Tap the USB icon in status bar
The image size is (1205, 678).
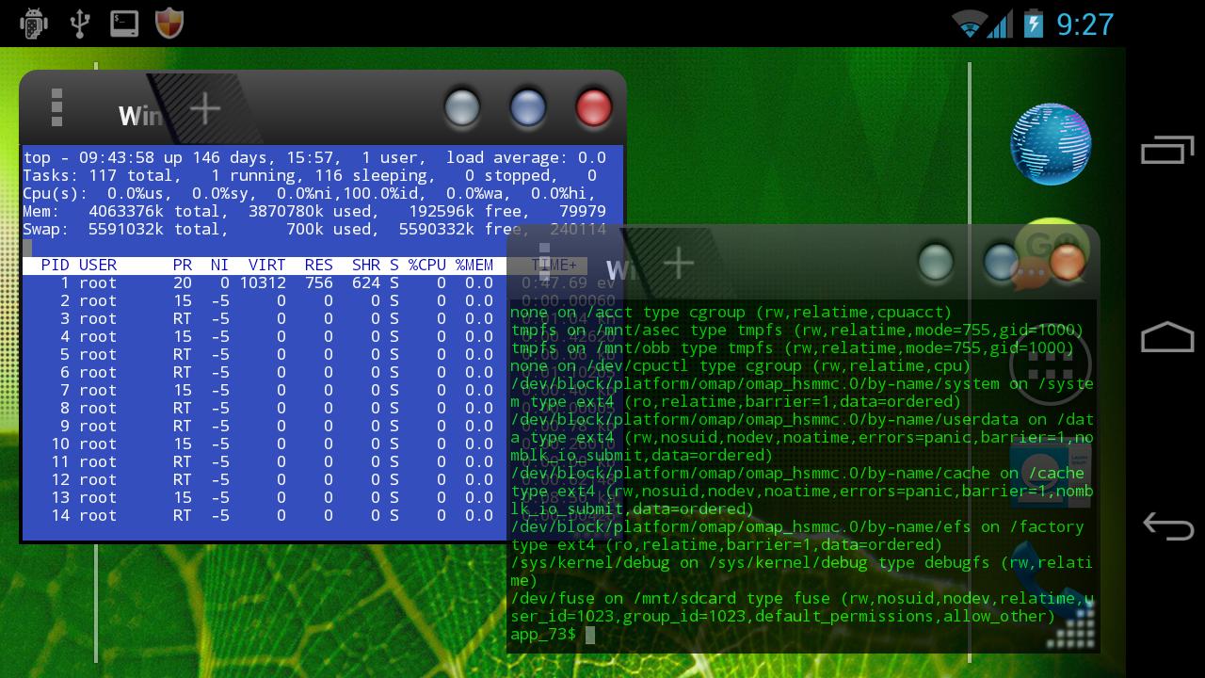click(x=80, y=24)
